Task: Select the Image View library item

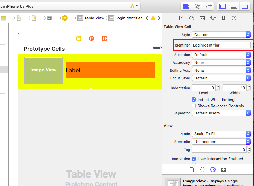Action: click(x=208, y=182)
